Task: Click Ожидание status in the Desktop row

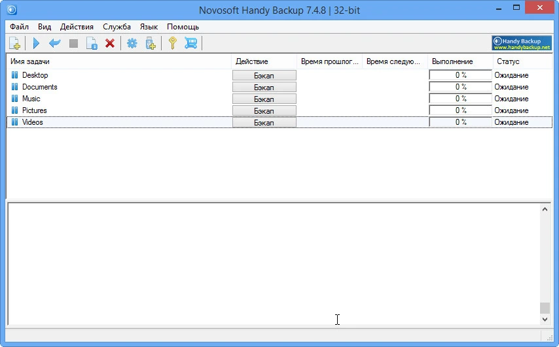Action: tap(511, 75)
